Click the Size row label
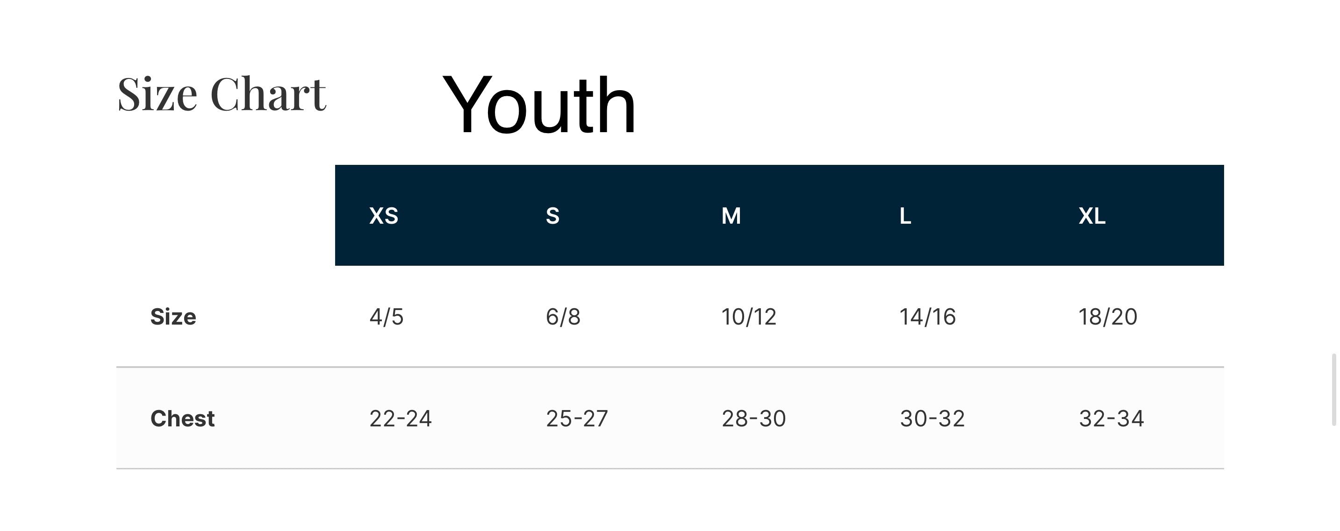This screenshot has height=531, width=1340. point(173,317)
